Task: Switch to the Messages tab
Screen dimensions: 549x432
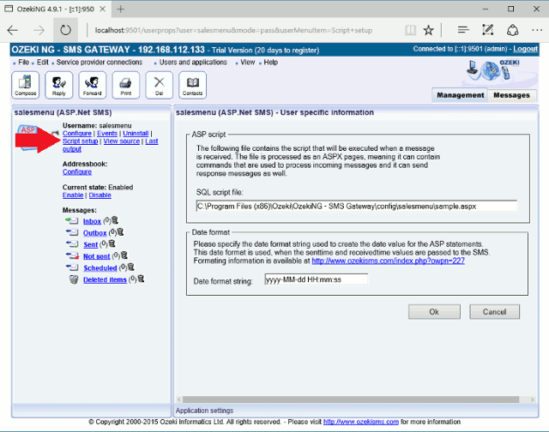Action: [511, 95]
